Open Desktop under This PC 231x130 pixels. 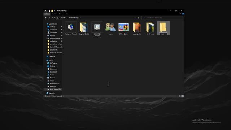pos(52,66)
